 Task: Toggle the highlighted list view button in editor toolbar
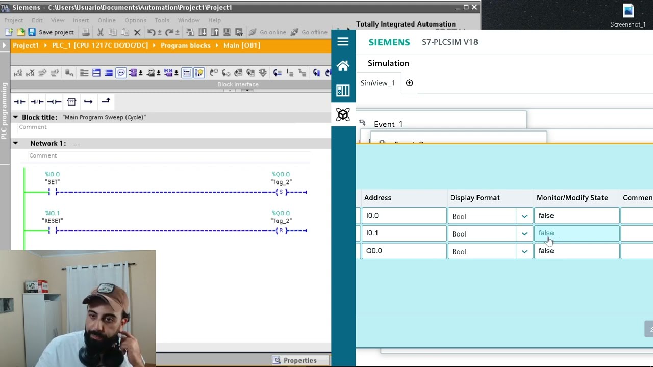point(187,73)
